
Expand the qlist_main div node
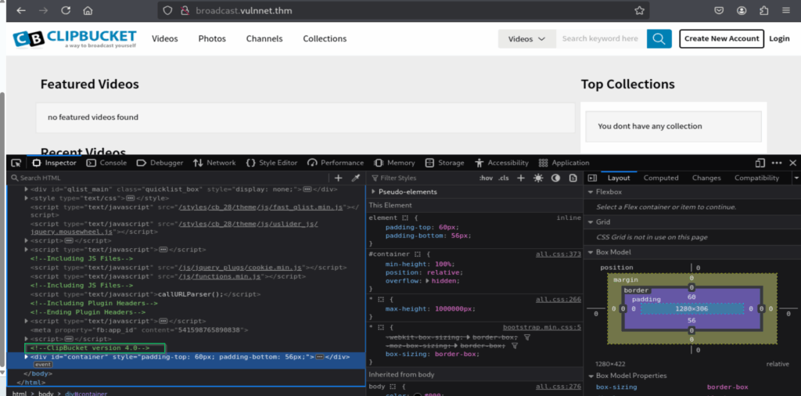coord(27,189)
